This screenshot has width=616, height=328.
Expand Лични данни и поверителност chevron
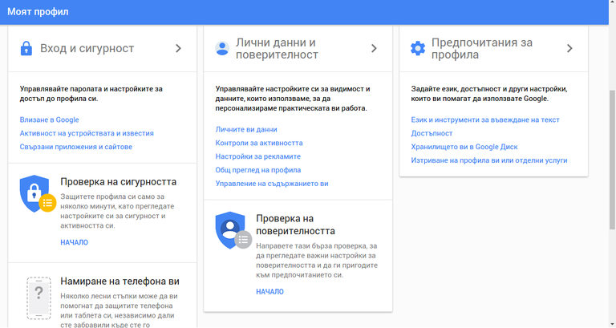pyautogui.click(x=374, y=48)
